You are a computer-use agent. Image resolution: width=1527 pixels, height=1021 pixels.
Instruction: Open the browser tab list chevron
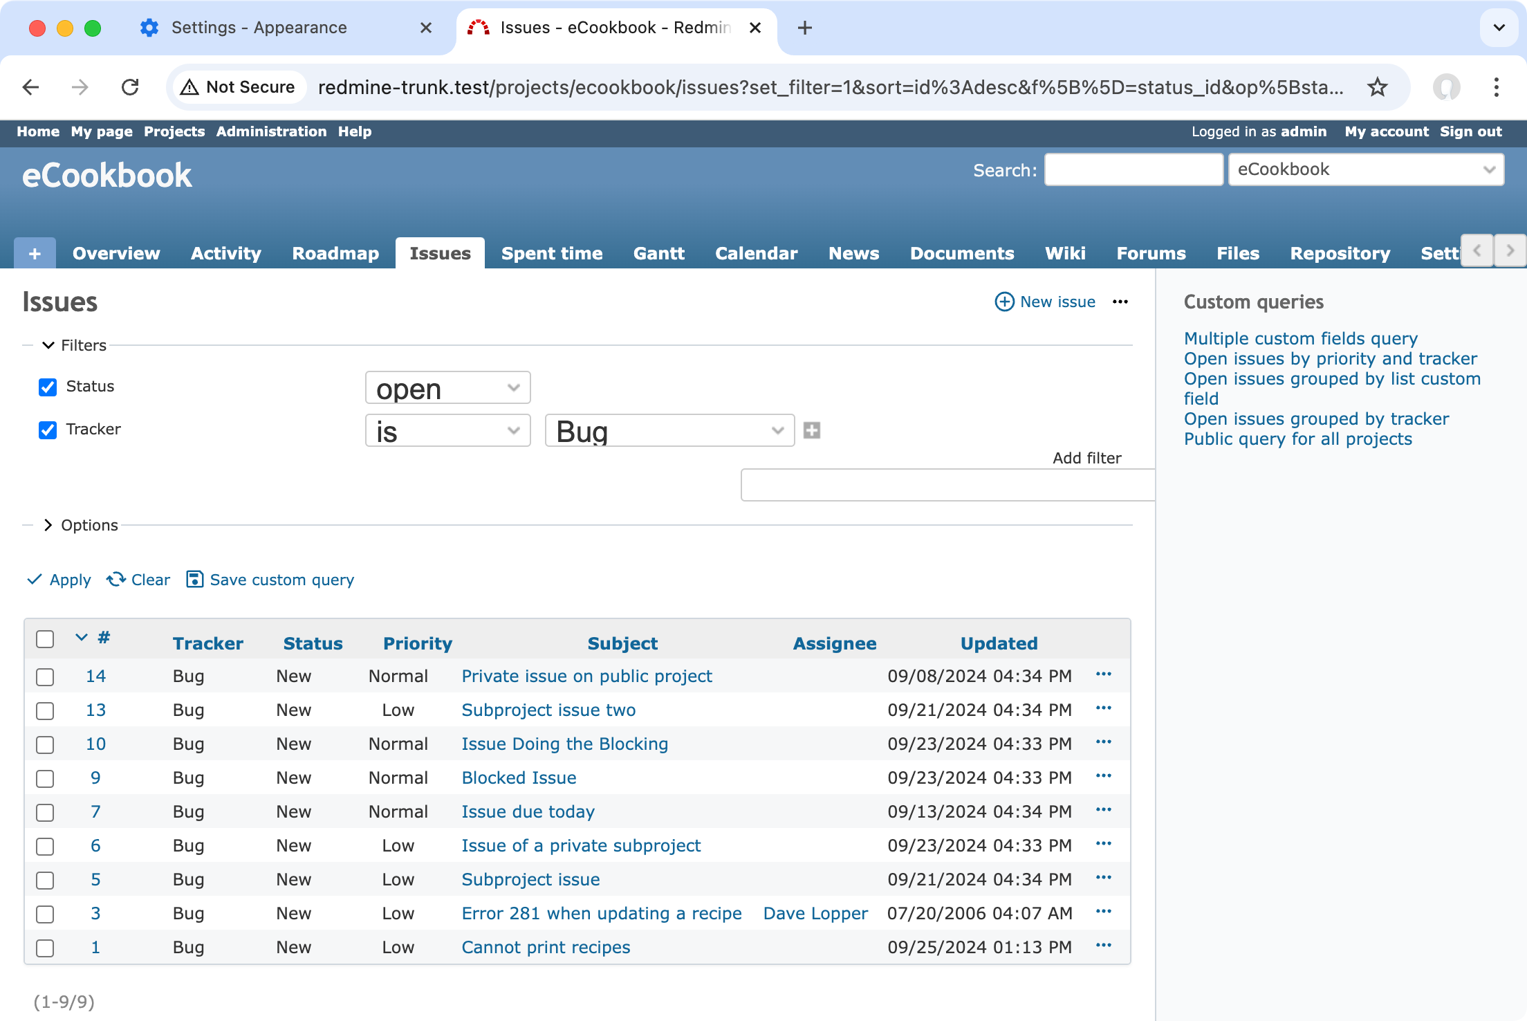(1499, 28)
